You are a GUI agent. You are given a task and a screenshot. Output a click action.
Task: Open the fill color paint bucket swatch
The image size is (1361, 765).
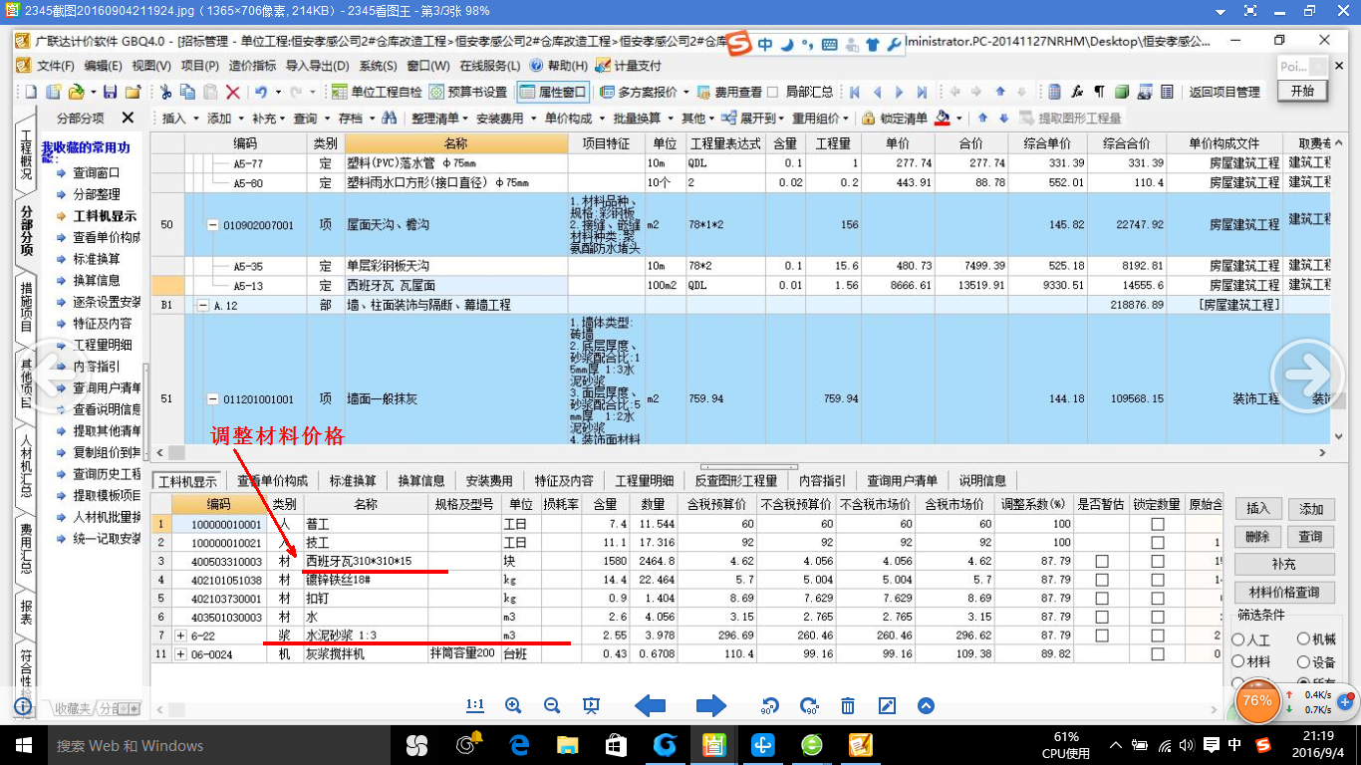pos(943,119)
